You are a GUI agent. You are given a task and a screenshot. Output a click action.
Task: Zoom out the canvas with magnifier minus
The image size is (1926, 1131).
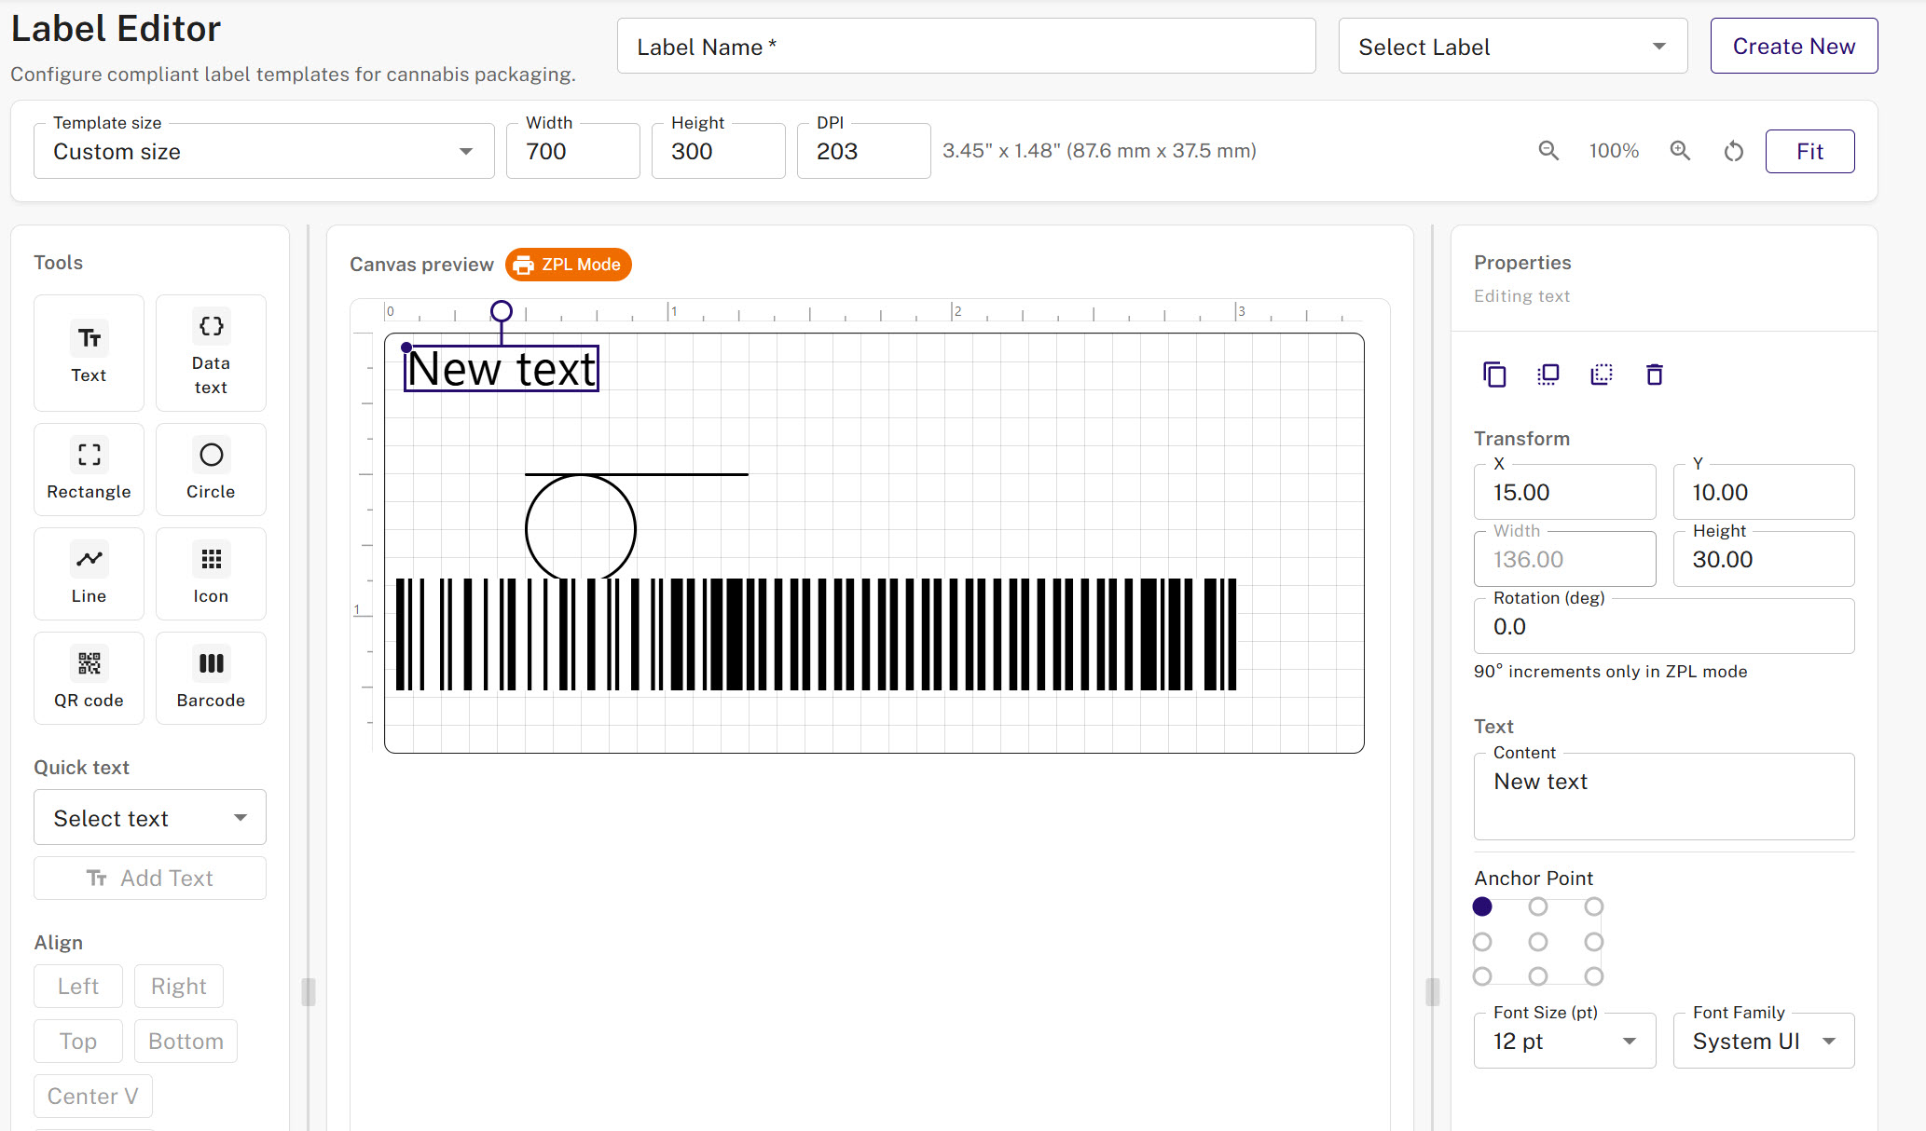[x=1548, y=151]
